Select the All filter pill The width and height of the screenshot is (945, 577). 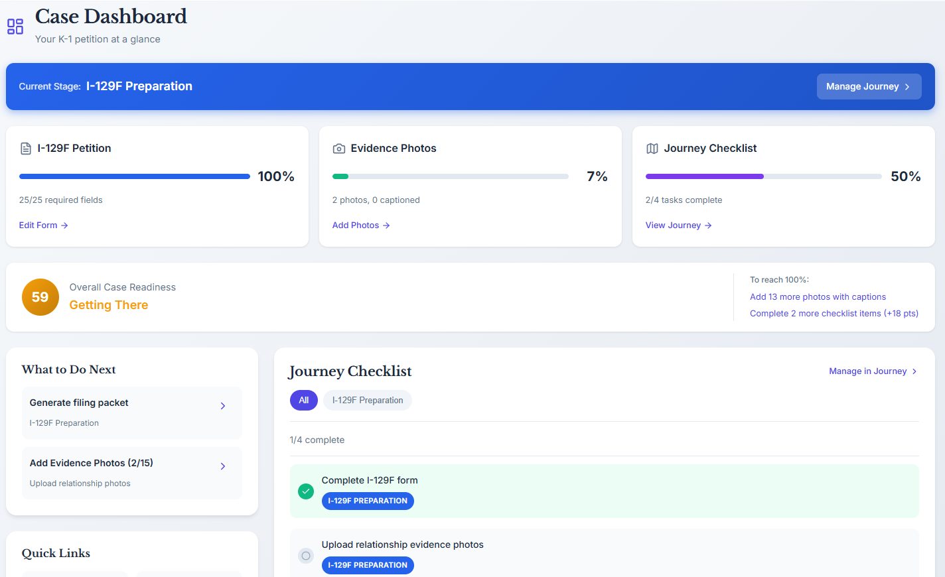(303, 400)
